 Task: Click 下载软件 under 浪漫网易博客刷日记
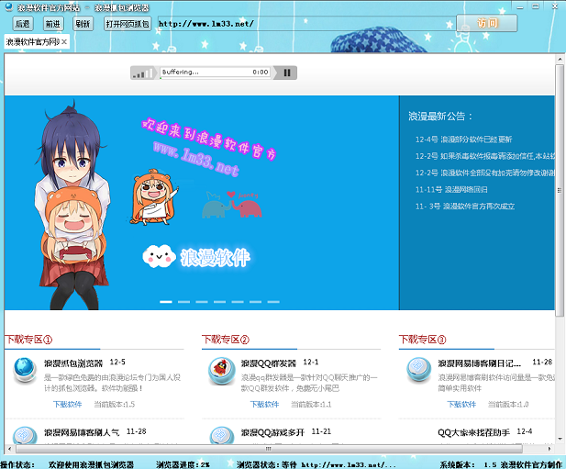coord(461,405)
